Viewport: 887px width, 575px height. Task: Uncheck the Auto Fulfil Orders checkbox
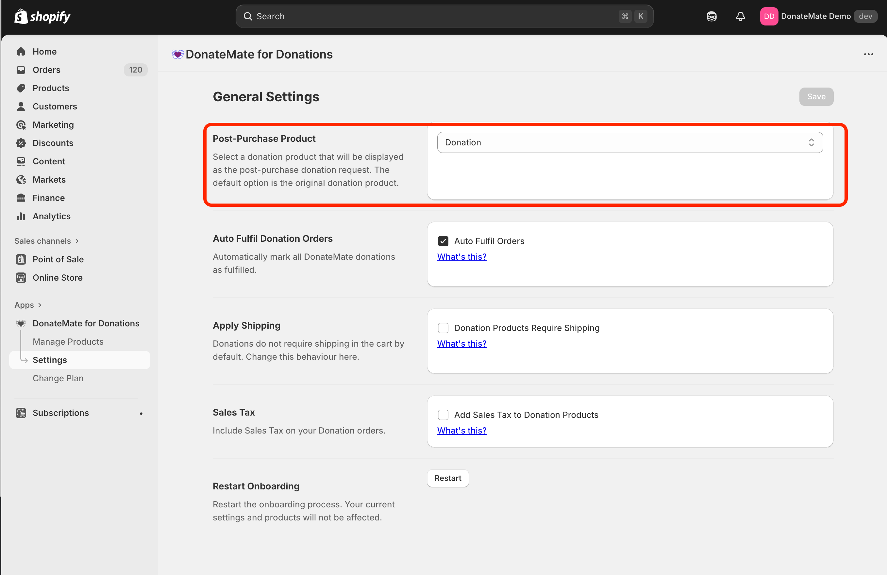(443, 241)
